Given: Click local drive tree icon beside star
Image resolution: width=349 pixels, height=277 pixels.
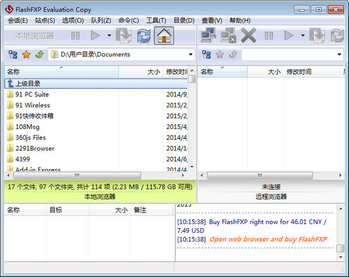Looking at the screenshot, I should click(13, 55).
